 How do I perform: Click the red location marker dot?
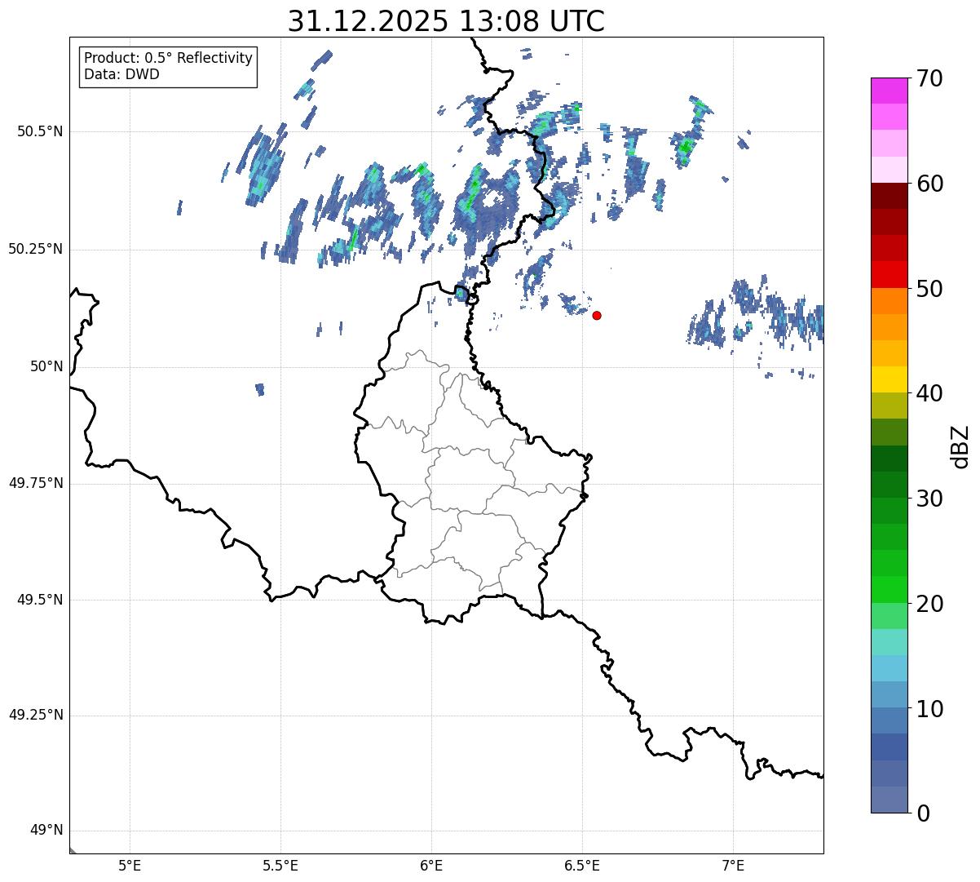point(597,315)
